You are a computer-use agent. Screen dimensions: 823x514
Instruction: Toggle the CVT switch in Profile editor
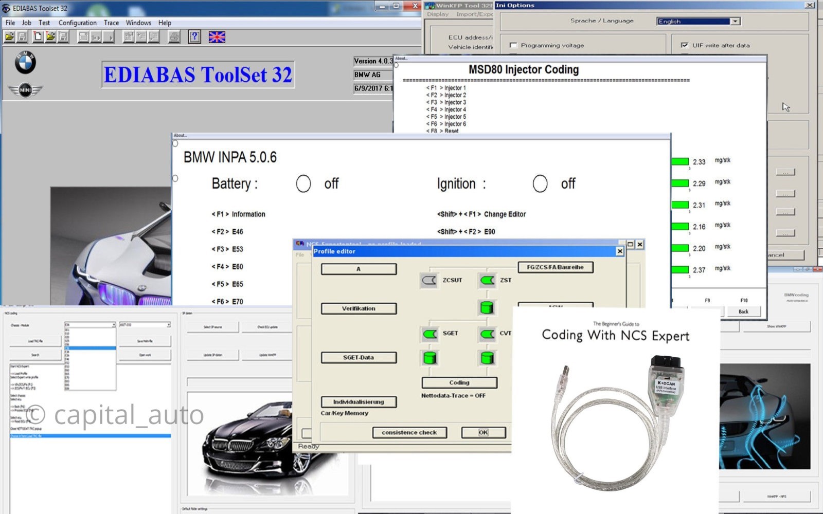tap(487, 334)
